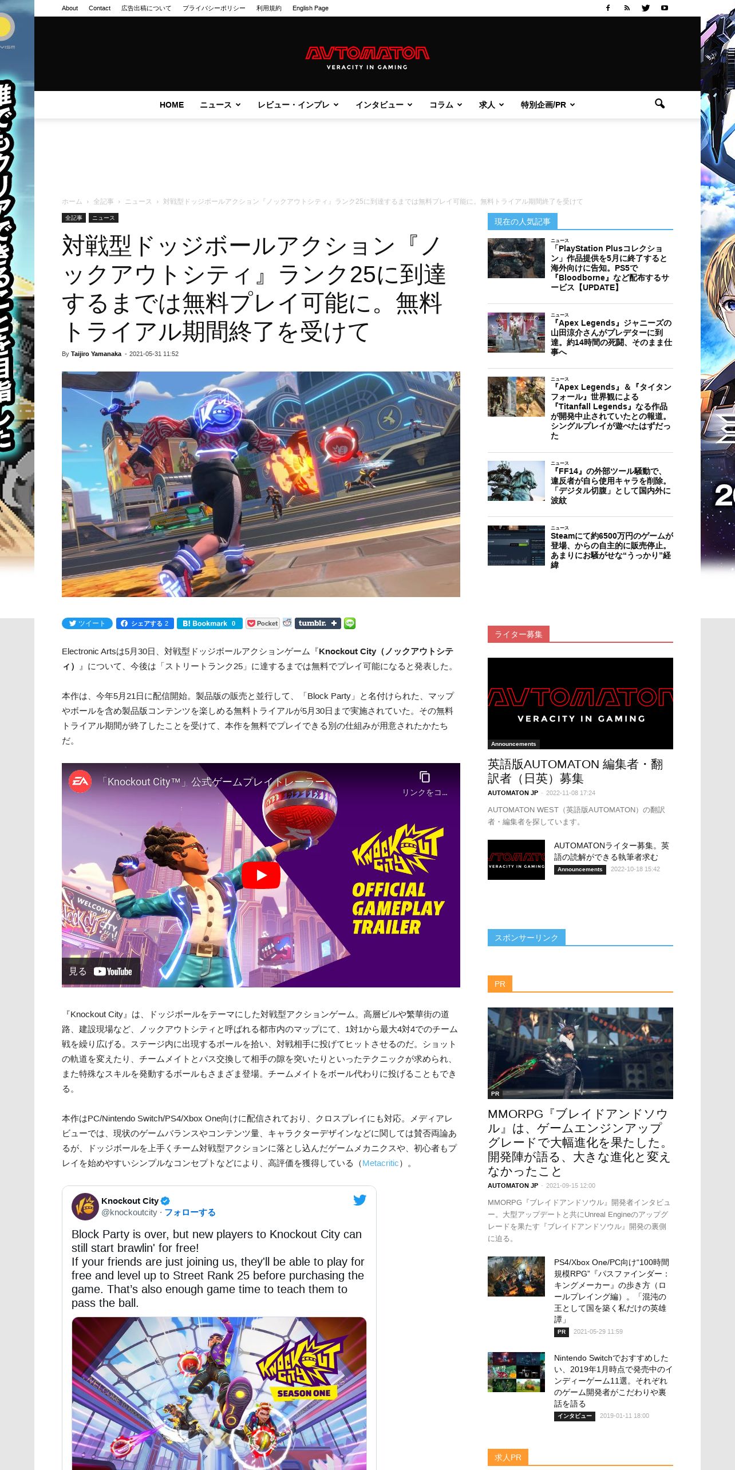The width and height of the screenshot is (735, 1470).
Task: Click the search magnifier icon
Action: (x=659, y=104)
